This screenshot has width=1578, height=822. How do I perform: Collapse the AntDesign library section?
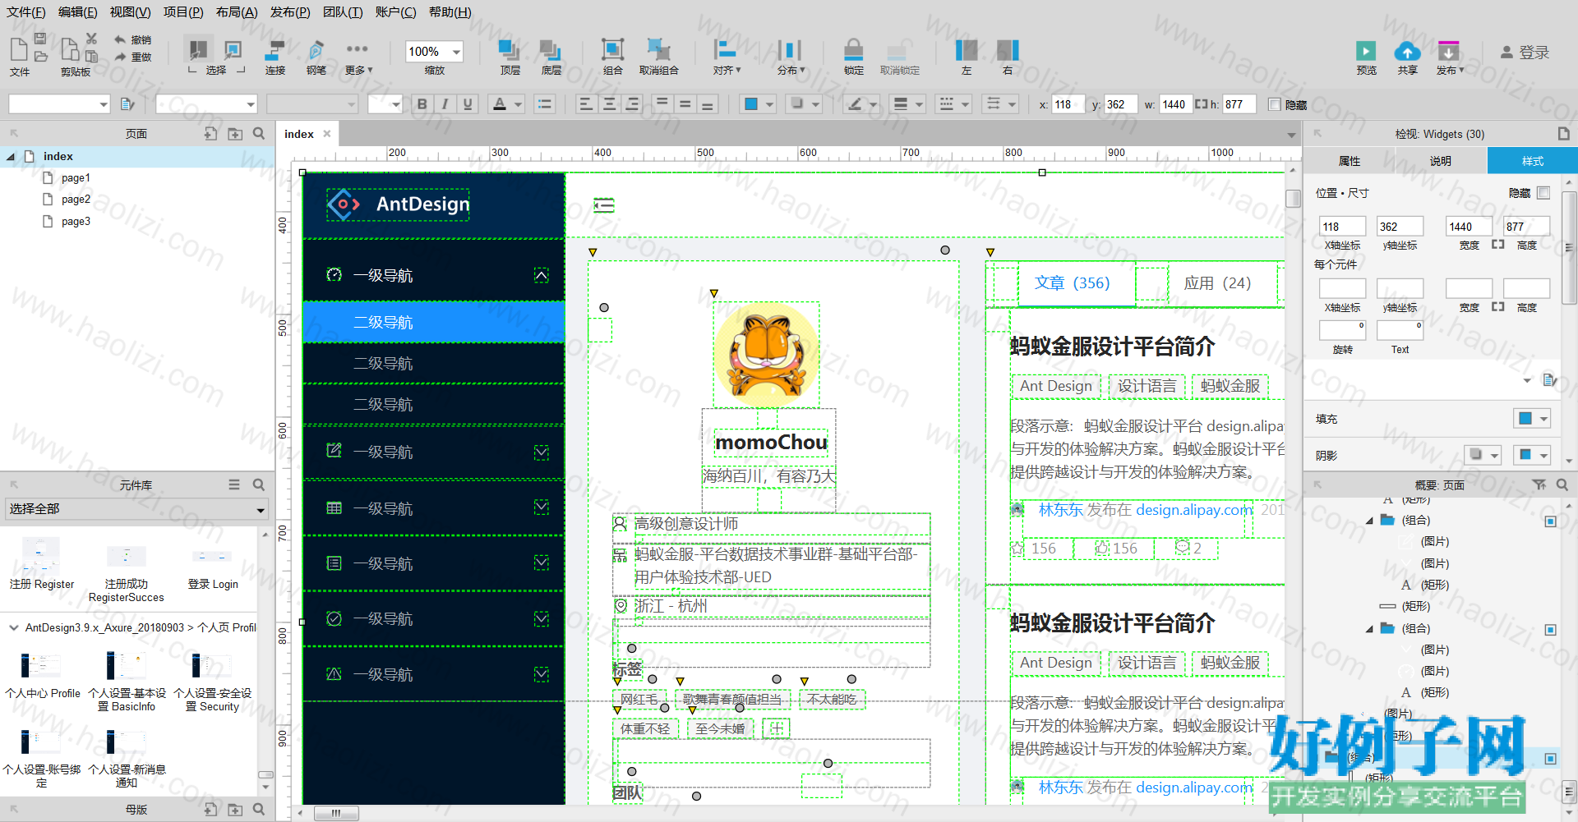pyautogui.click(x=14, y=627)
